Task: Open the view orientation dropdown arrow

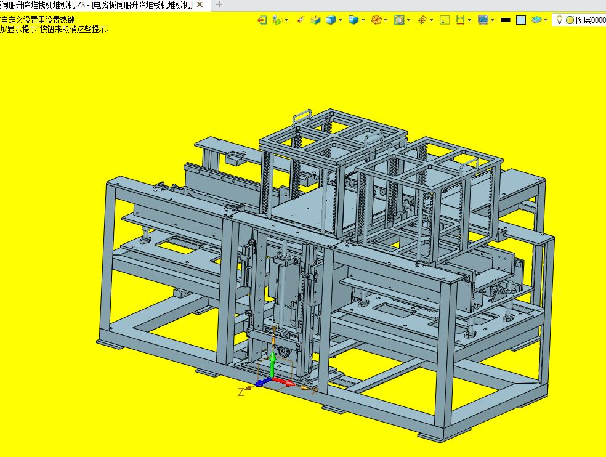Action: click(363, 20)
